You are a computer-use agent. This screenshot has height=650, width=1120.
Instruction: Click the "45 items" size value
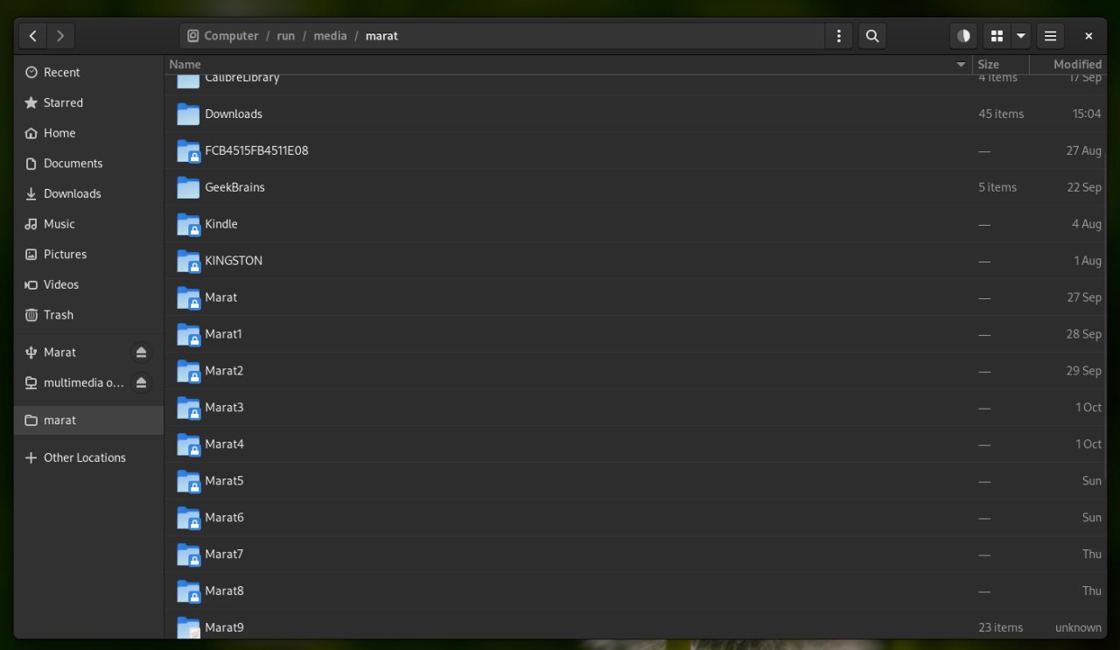1001,114
